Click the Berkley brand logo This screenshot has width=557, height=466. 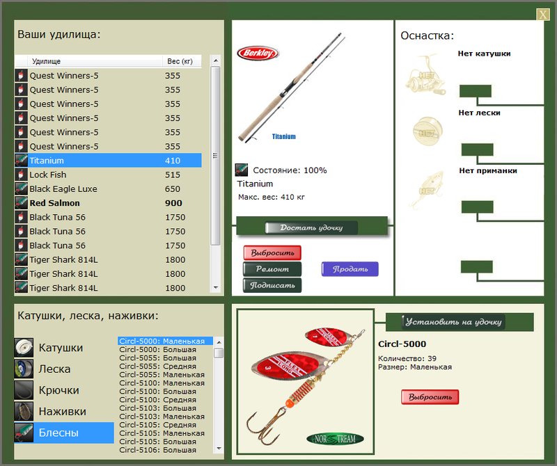pyautogui.click(x=258, y=54)
